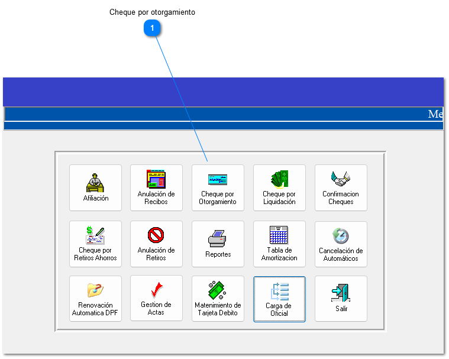Open Cancelación de Automáticos
Image resolution: width=449 pixels, height=359 pixels.
(x=341, y=244)
